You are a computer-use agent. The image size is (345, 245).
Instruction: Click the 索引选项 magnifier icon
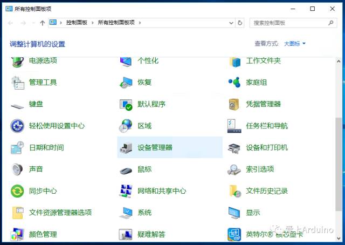click(x=234, y=169)
